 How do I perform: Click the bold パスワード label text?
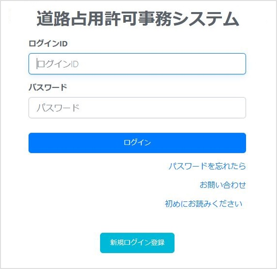(x=48, y=88)
